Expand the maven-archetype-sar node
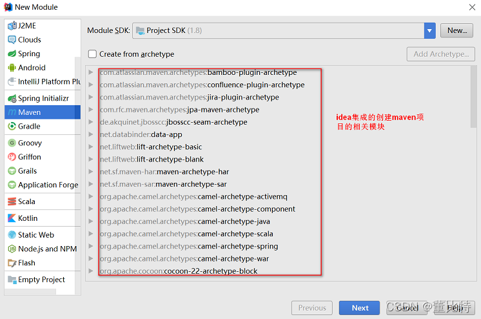481x319 pixels. (x=91, y=184)
